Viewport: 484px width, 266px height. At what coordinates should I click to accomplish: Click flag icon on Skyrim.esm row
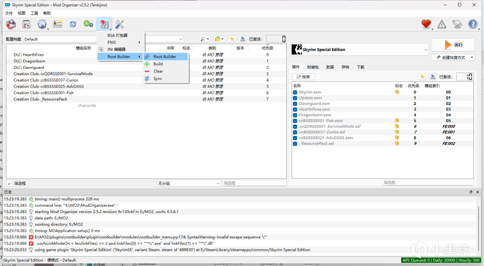click(397, 92)
